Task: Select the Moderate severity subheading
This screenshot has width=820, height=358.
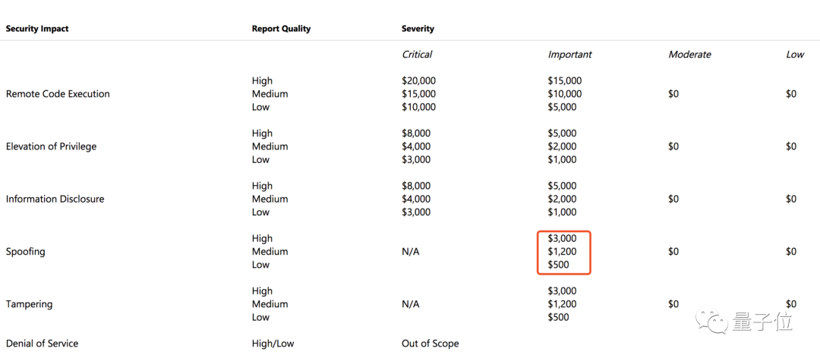Action: coord(689,55)
